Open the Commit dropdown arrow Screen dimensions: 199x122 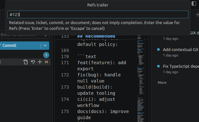click(45, 46)
